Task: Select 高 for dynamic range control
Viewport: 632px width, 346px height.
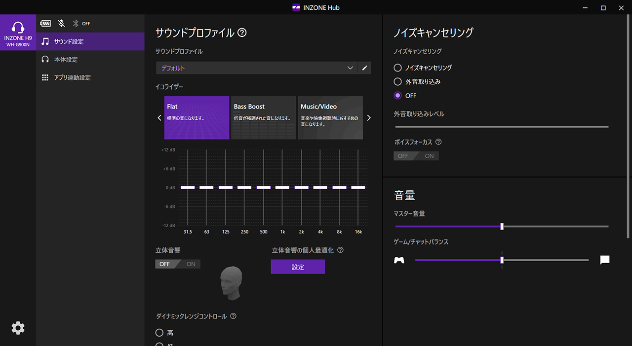Action: pyautogui.click(x=165, y=333)
